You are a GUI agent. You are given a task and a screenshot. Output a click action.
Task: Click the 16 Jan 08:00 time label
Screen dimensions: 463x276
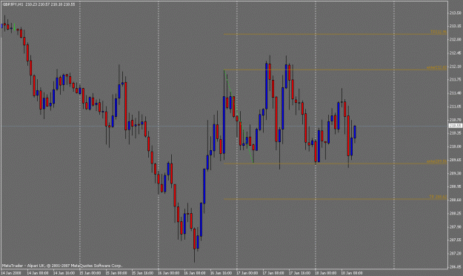pyautogui.click(x=195, y=273)
